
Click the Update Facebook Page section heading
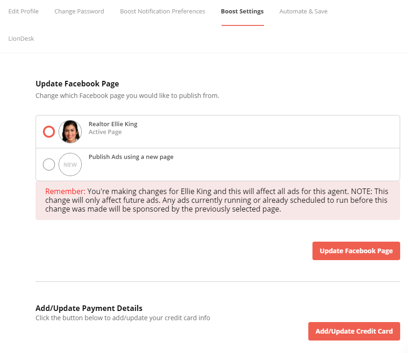[x=77, y=84]
